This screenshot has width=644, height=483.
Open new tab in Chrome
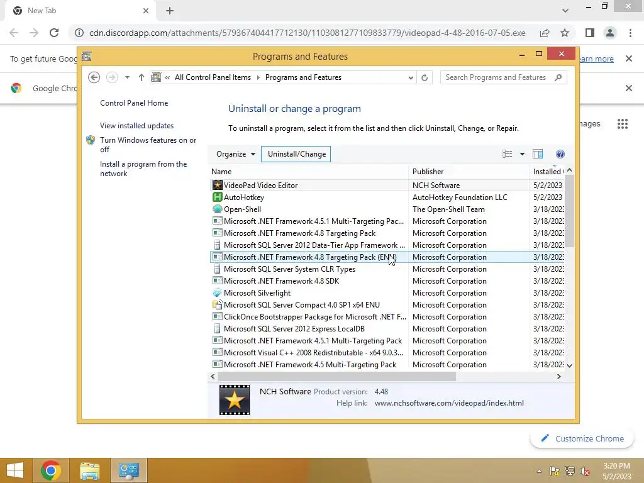pyautogui.click(x=170, y=11)
